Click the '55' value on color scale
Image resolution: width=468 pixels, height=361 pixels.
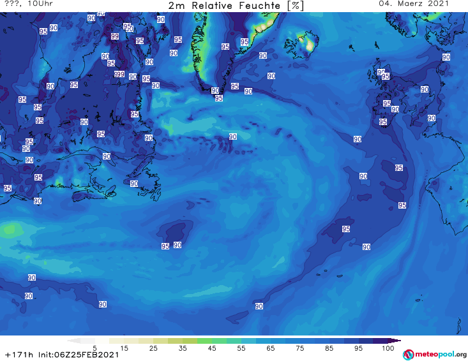[241, 348]
